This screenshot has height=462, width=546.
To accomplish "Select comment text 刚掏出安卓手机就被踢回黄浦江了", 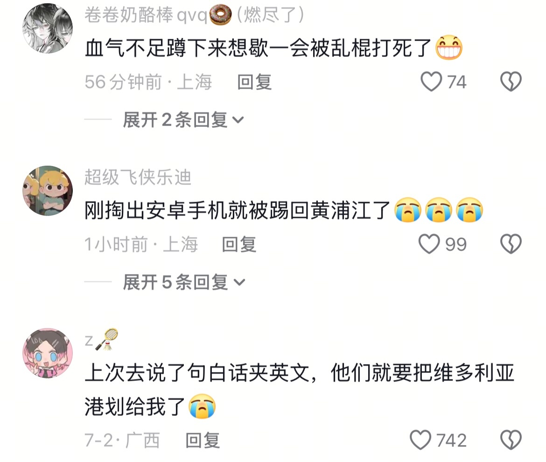I will 237,210.
